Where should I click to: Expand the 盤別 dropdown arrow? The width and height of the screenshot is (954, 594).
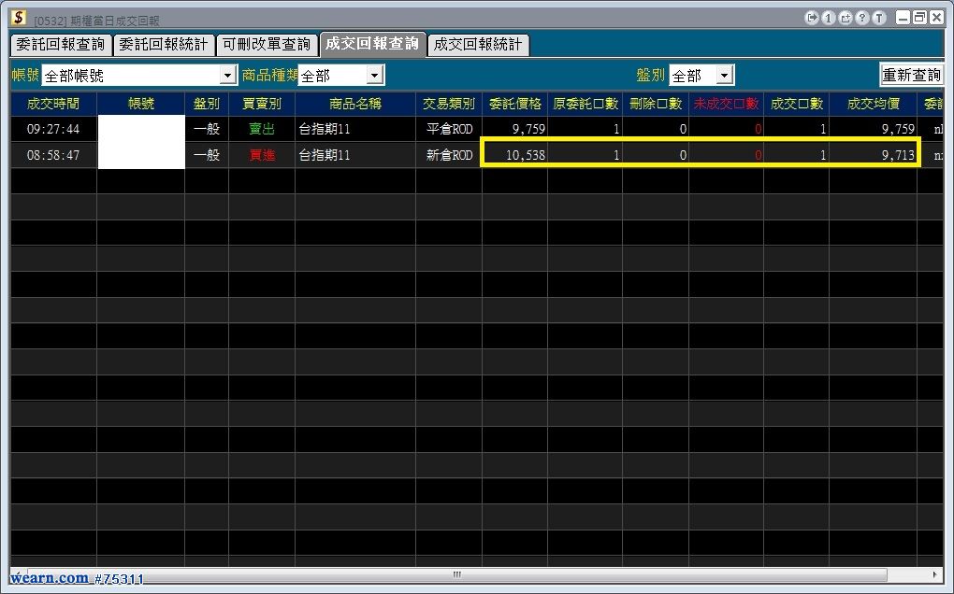[x=724, y=76]
